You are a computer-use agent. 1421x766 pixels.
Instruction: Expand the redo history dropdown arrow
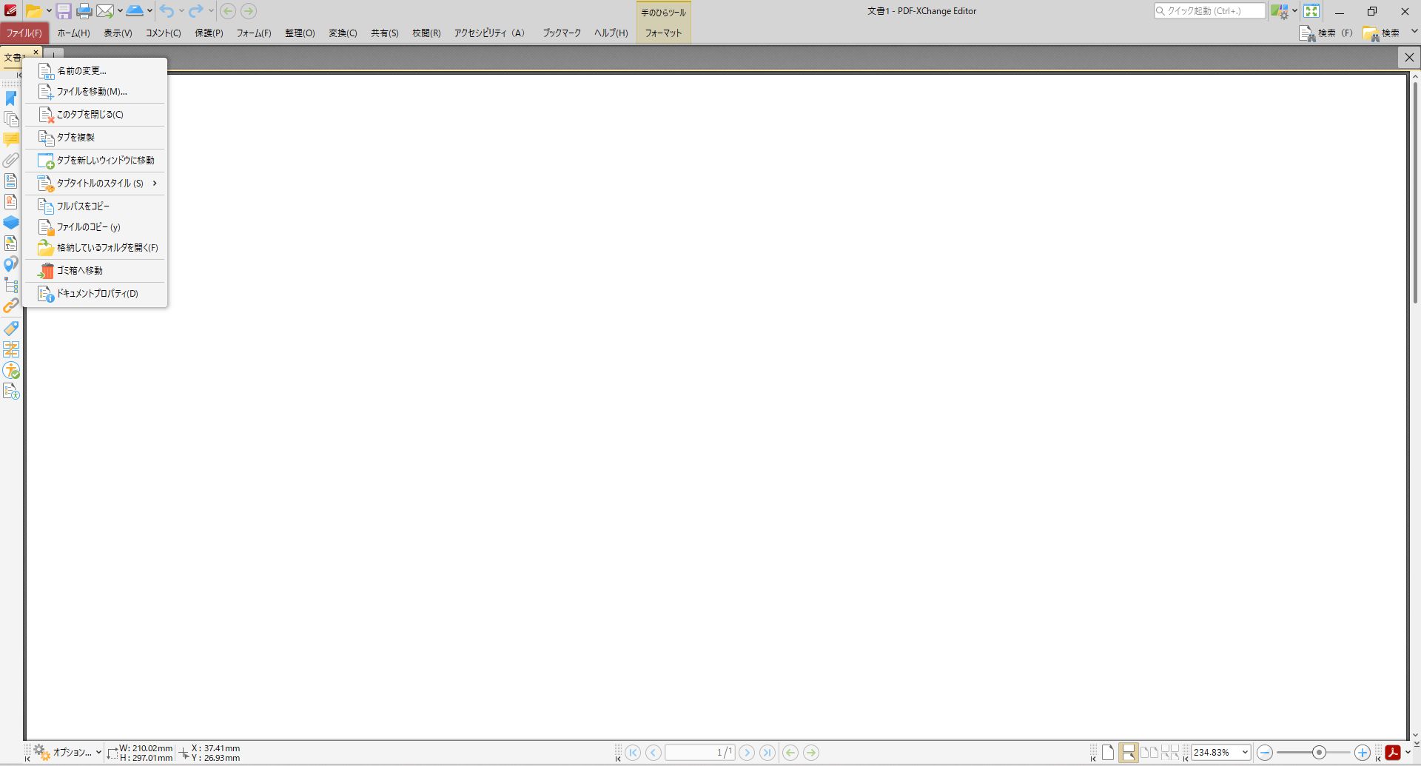click(211, 11)
